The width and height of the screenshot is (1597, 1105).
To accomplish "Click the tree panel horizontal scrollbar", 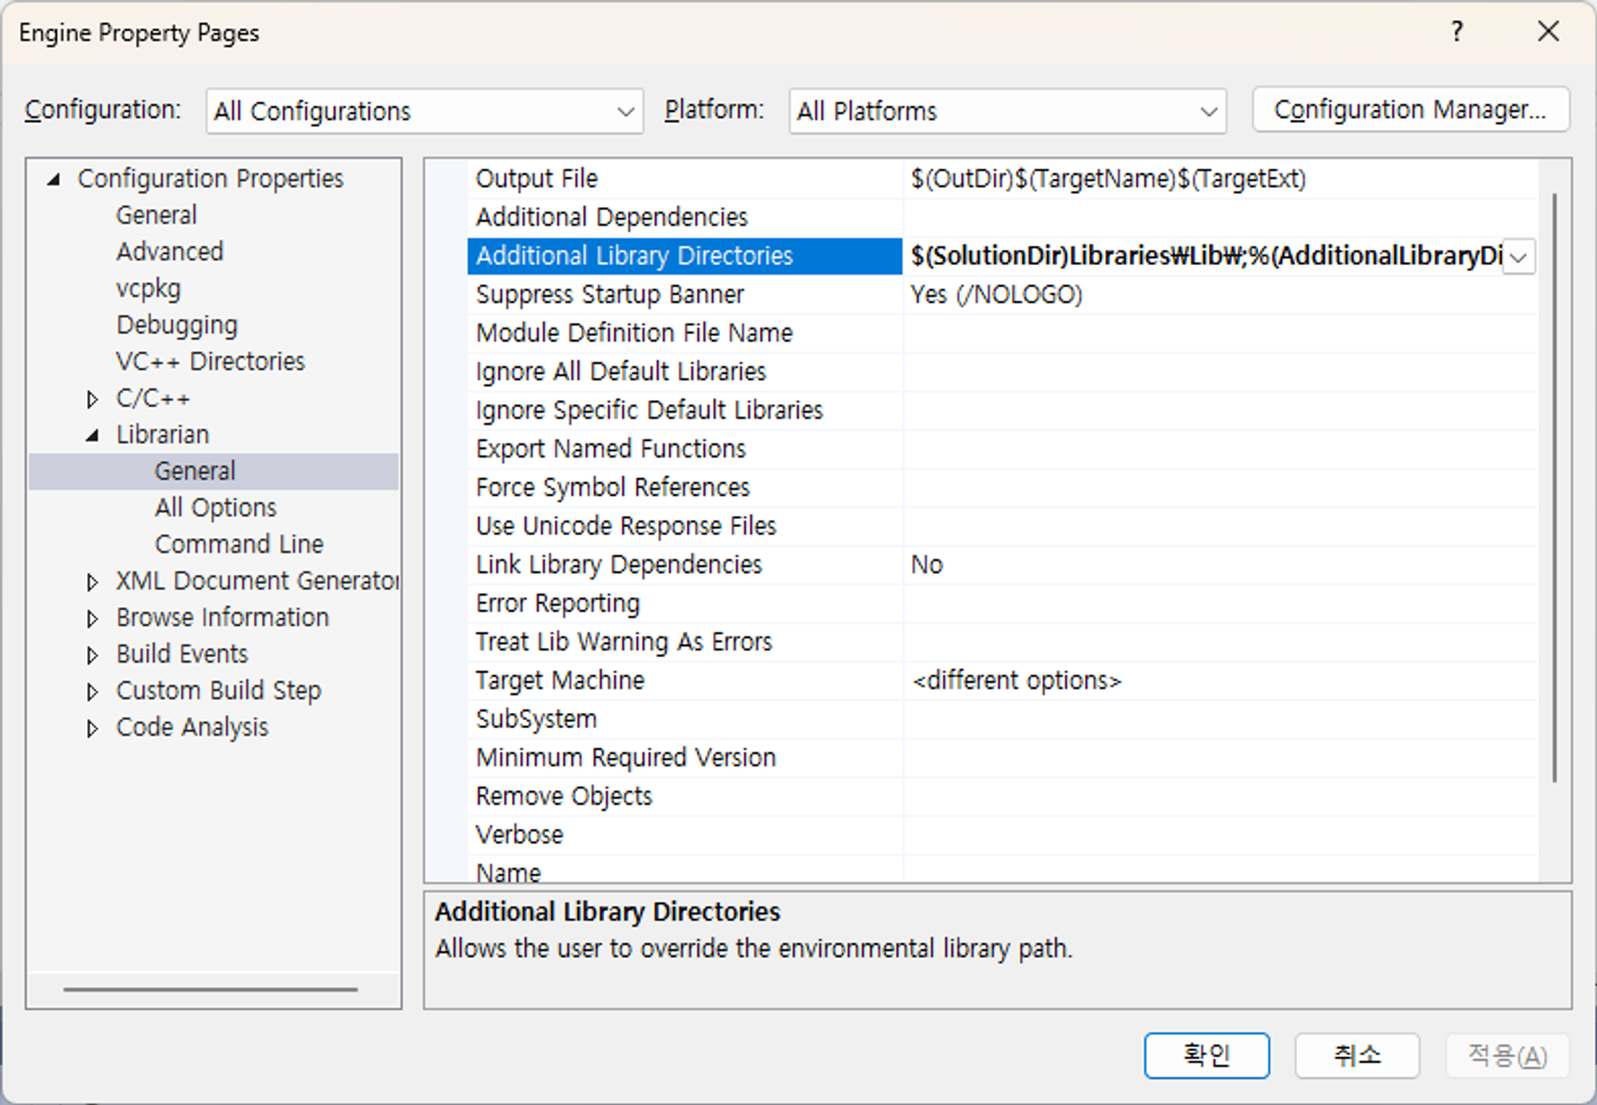I will [210, 989].
